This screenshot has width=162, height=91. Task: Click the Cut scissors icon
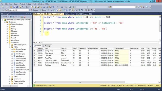tap(44, 7)
